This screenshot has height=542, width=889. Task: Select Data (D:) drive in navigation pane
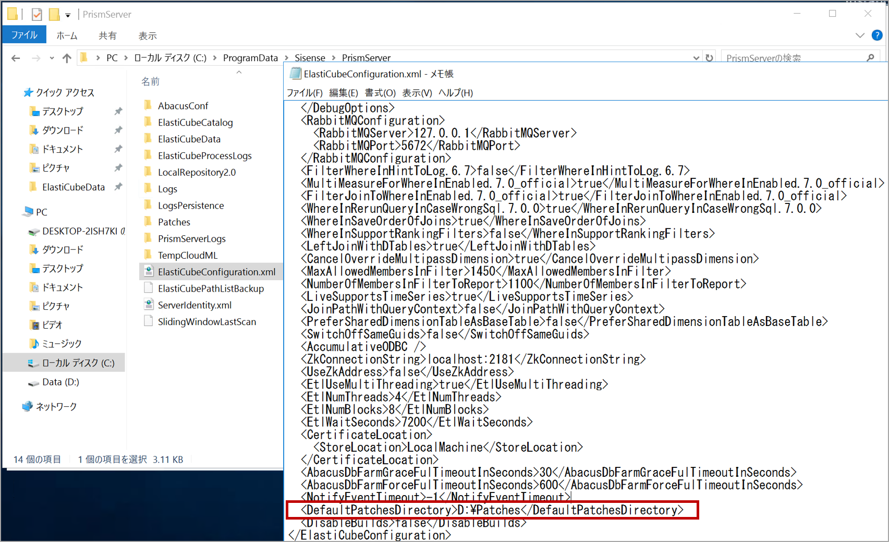[x=60, y=382]
